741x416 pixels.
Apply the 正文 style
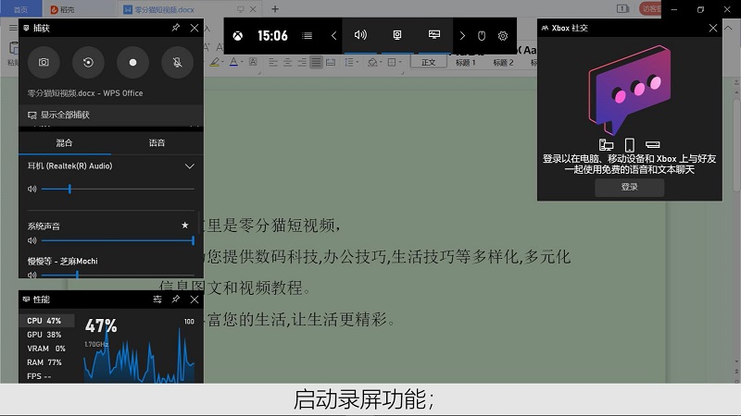pyautogui.click(x=429, y=62)
